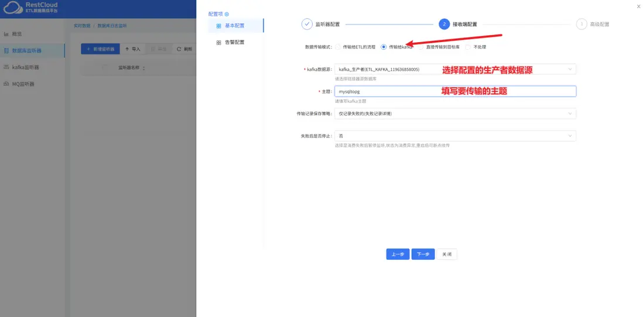
Task: Go to 实时数据 breadcrumb link
Action: tap(81, 26)
